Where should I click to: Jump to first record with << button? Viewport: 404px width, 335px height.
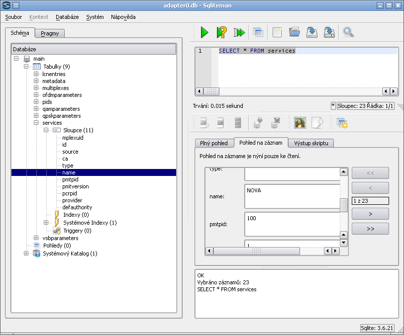click(370, 173)
